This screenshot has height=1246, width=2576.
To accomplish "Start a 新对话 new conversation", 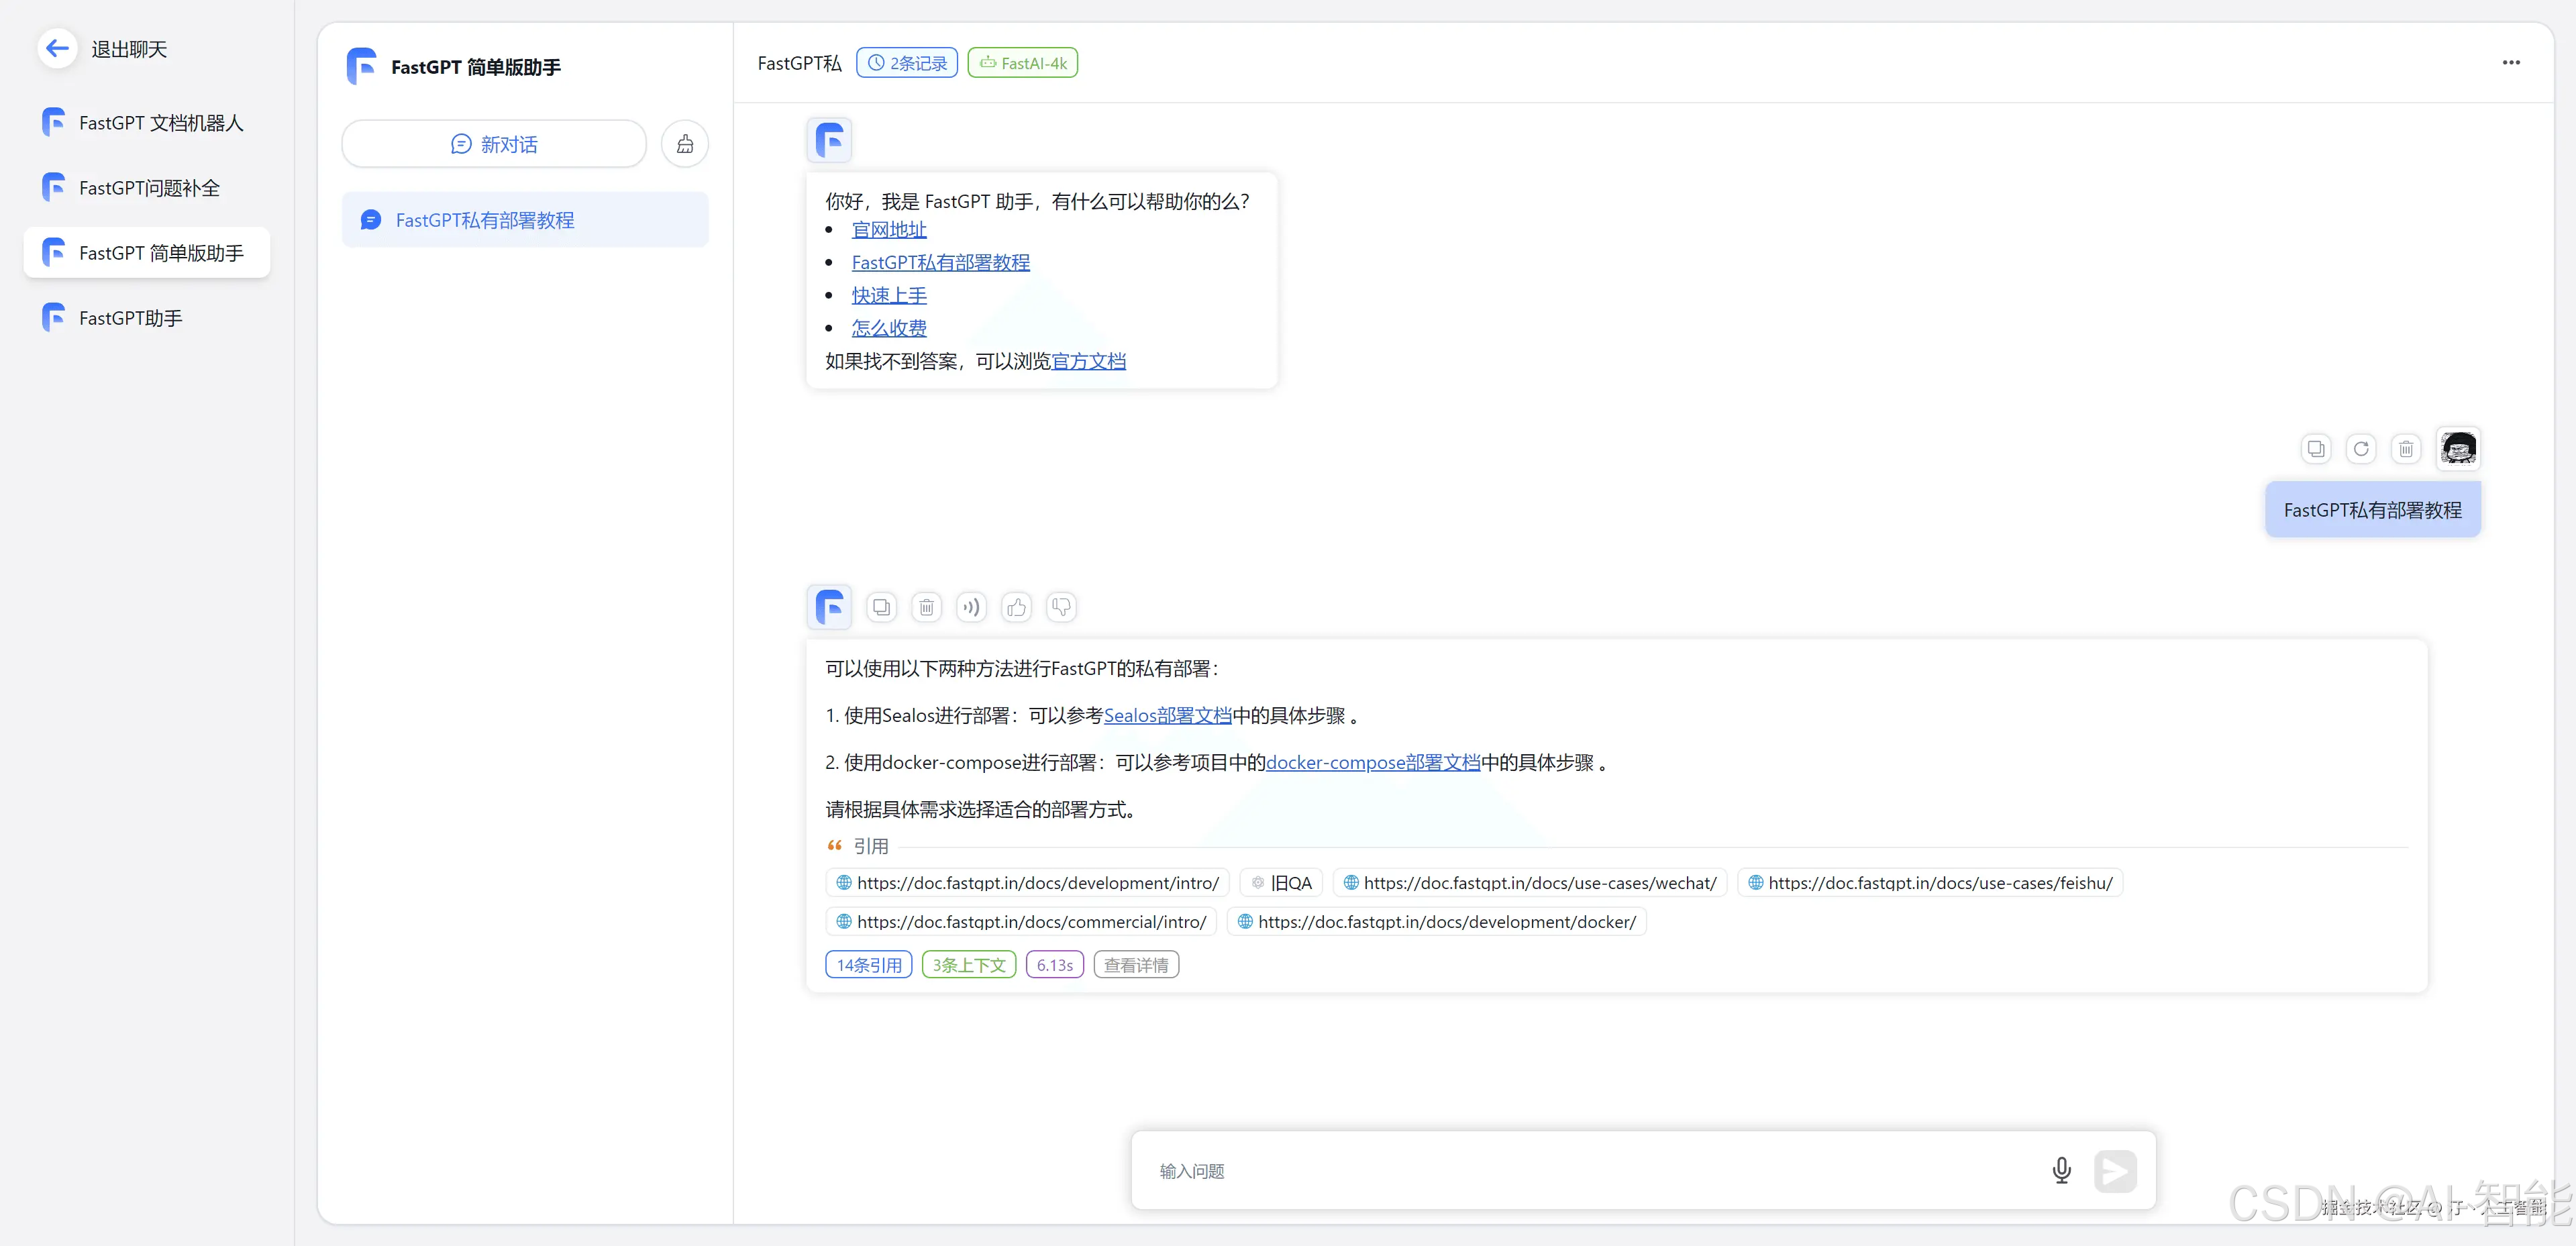I will [494, 145].
